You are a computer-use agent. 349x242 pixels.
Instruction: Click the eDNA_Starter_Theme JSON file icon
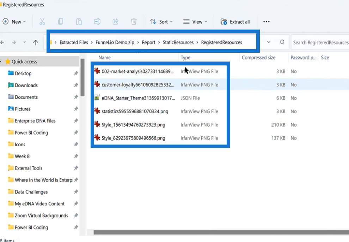[x=97, y=97]
